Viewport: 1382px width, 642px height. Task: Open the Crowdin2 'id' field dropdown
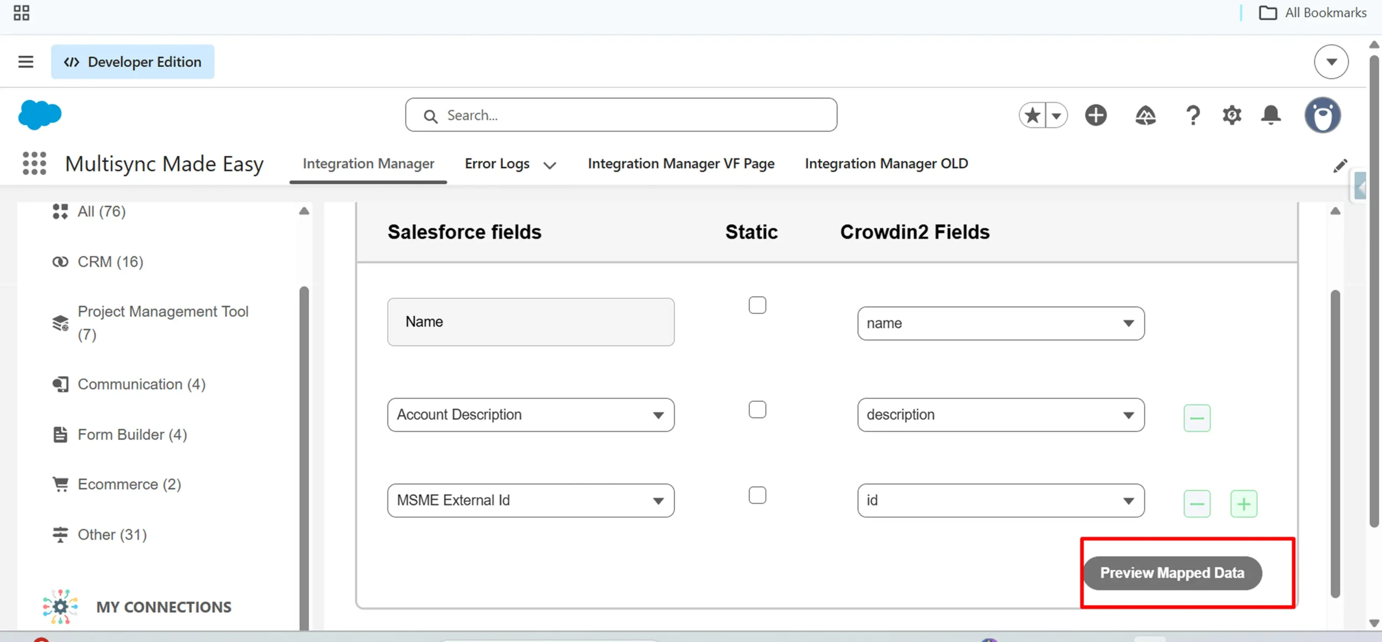pyautogui.click(x=1000, y=501)
